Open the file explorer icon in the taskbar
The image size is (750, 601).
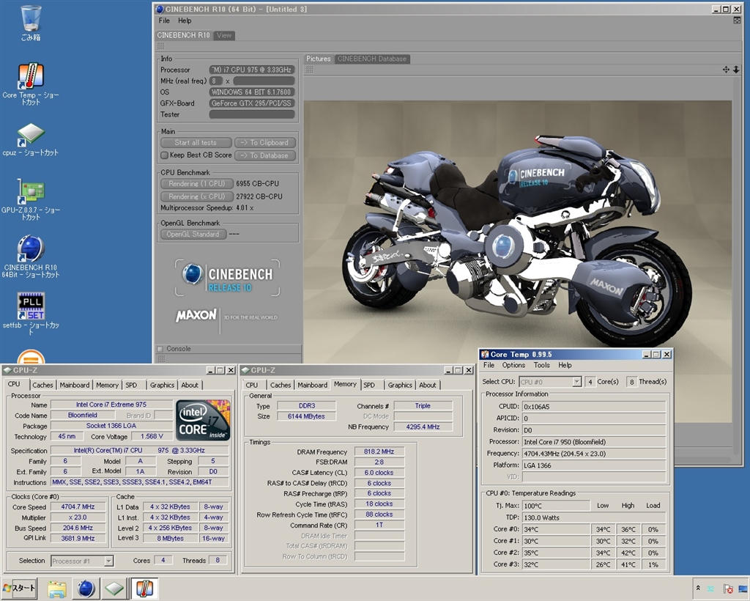[58, 589]
